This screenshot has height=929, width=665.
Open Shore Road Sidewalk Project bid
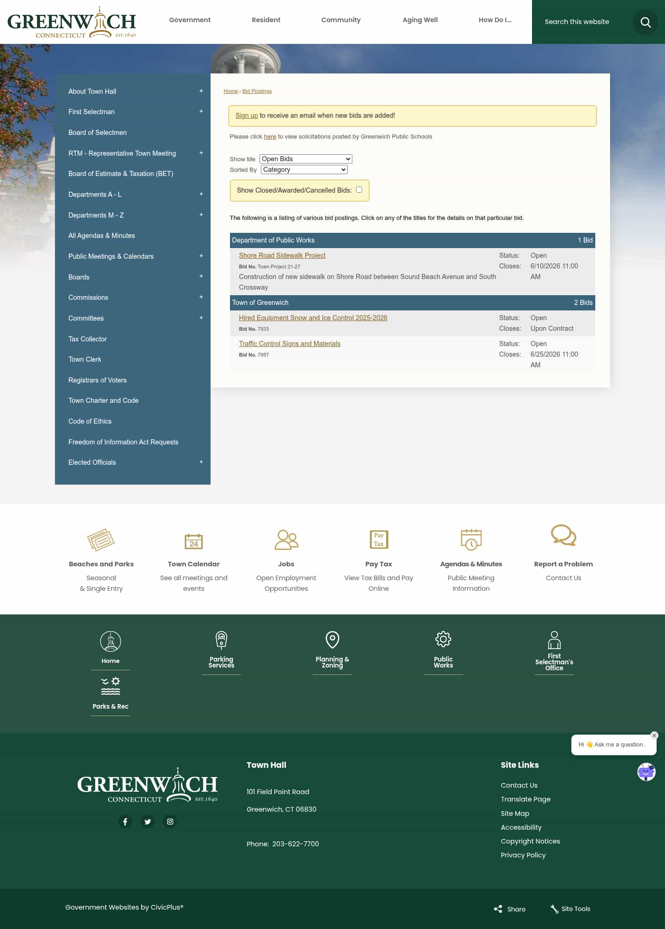click(x=282, y=255)
